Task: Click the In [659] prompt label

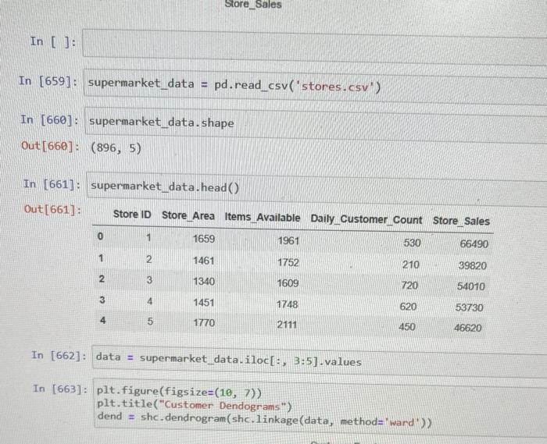Action: [48, 81]
